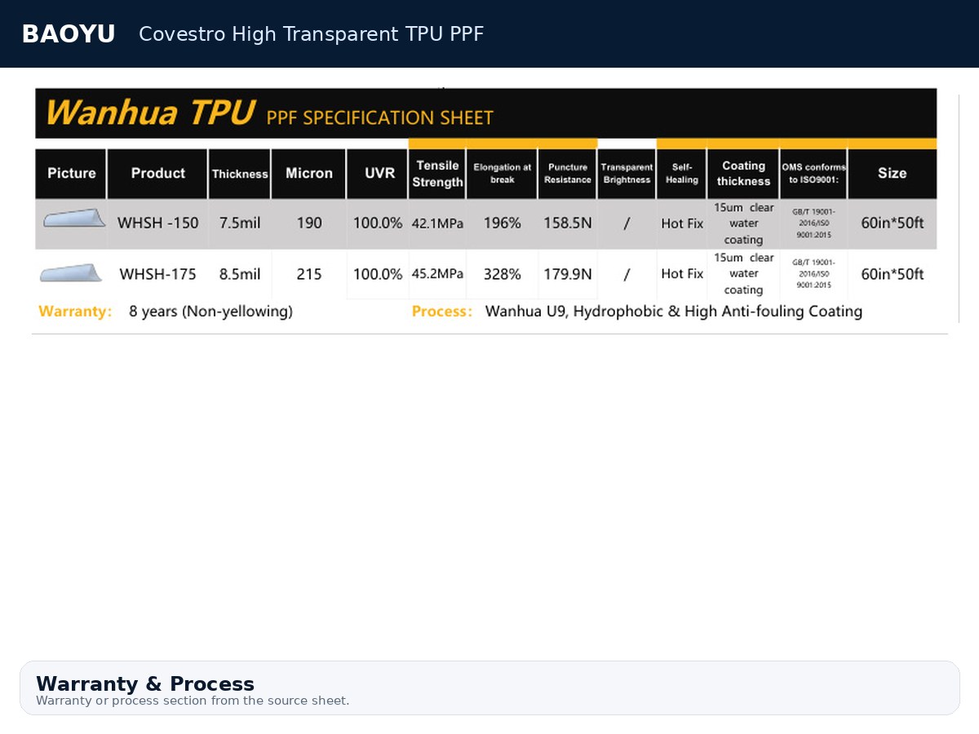Click 'Hot Fix' in the WHSH -150 row
This screenshot has height=734, width=979.
[682, 223]
